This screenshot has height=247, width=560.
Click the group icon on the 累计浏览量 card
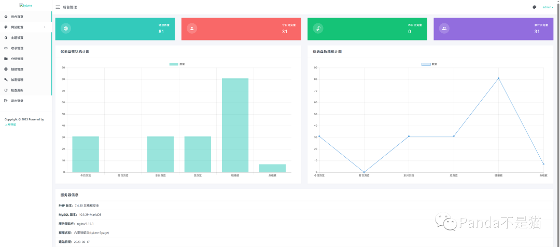[444, 29]
